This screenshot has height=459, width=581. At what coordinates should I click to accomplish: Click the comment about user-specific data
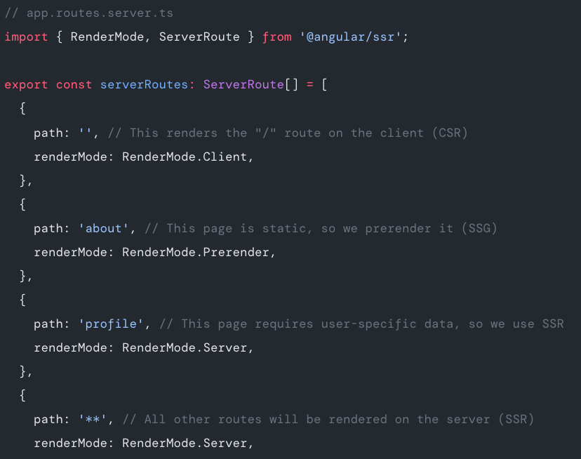362,324
